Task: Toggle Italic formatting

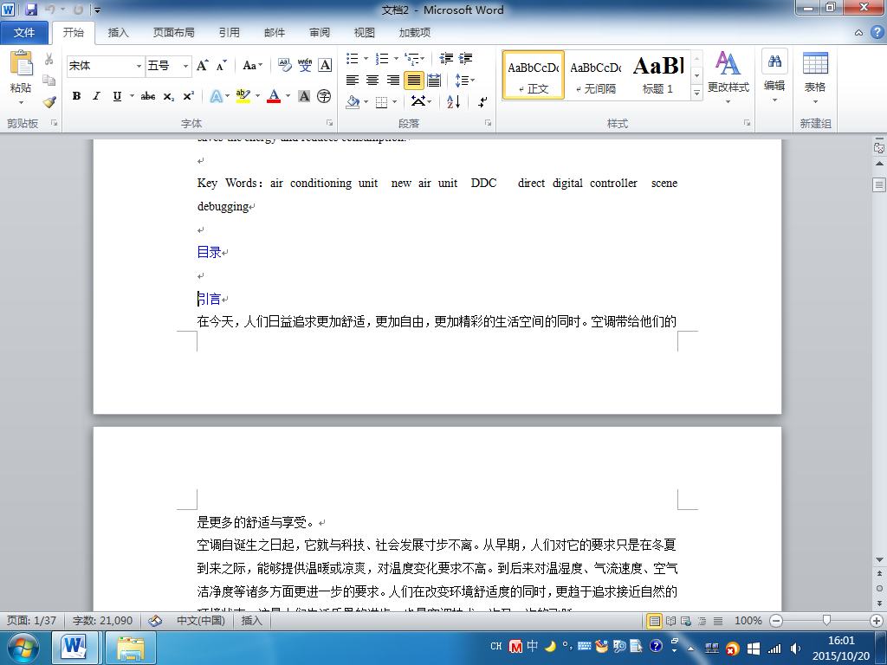Action: 97,97
